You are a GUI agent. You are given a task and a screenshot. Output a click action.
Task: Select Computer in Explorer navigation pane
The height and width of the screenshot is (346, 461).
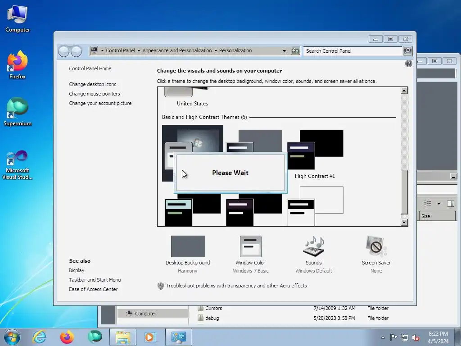(145, 314)
